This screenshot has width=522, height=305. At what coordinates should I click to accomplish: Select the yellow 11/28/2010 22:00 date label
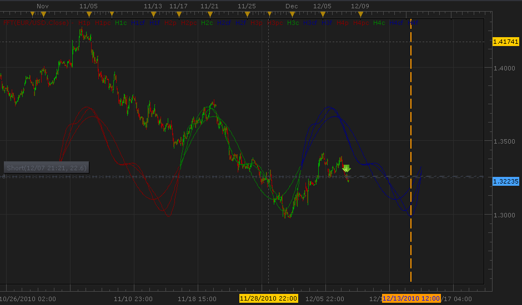coord(268,298)
